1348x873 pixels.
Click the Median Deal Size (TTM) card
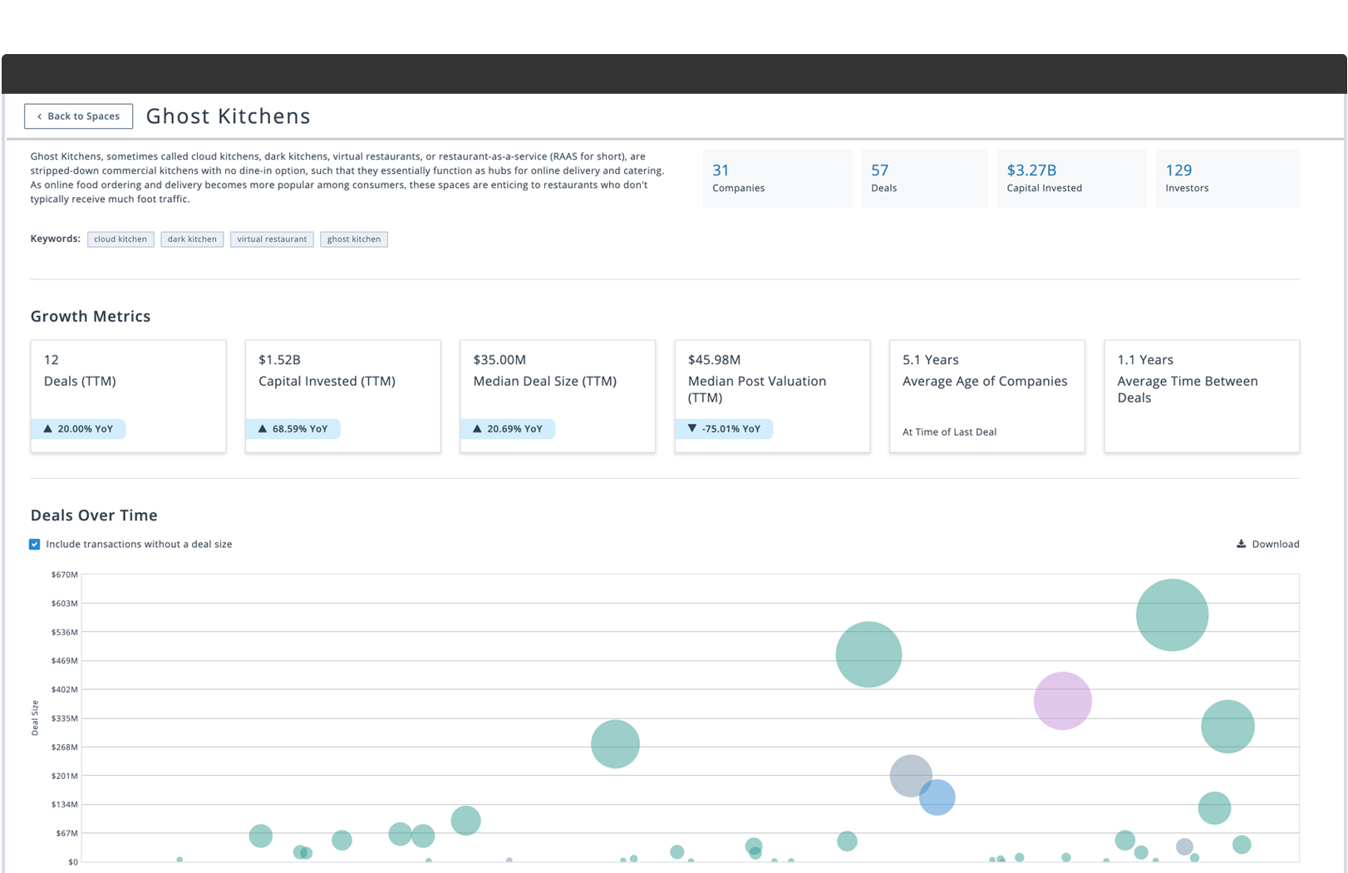[558, 396]
